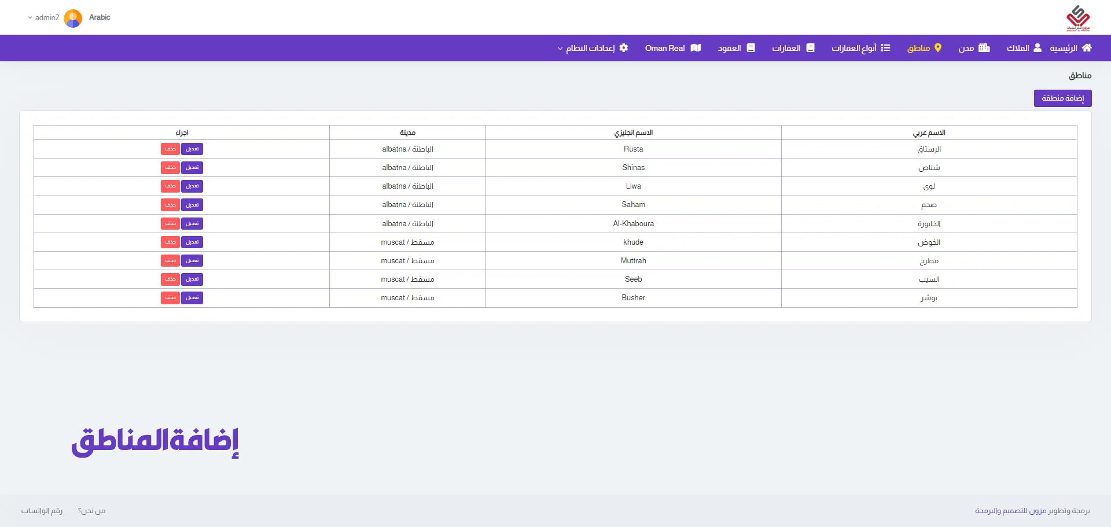
Task: Delete the Busher region row
Action: 170,298
